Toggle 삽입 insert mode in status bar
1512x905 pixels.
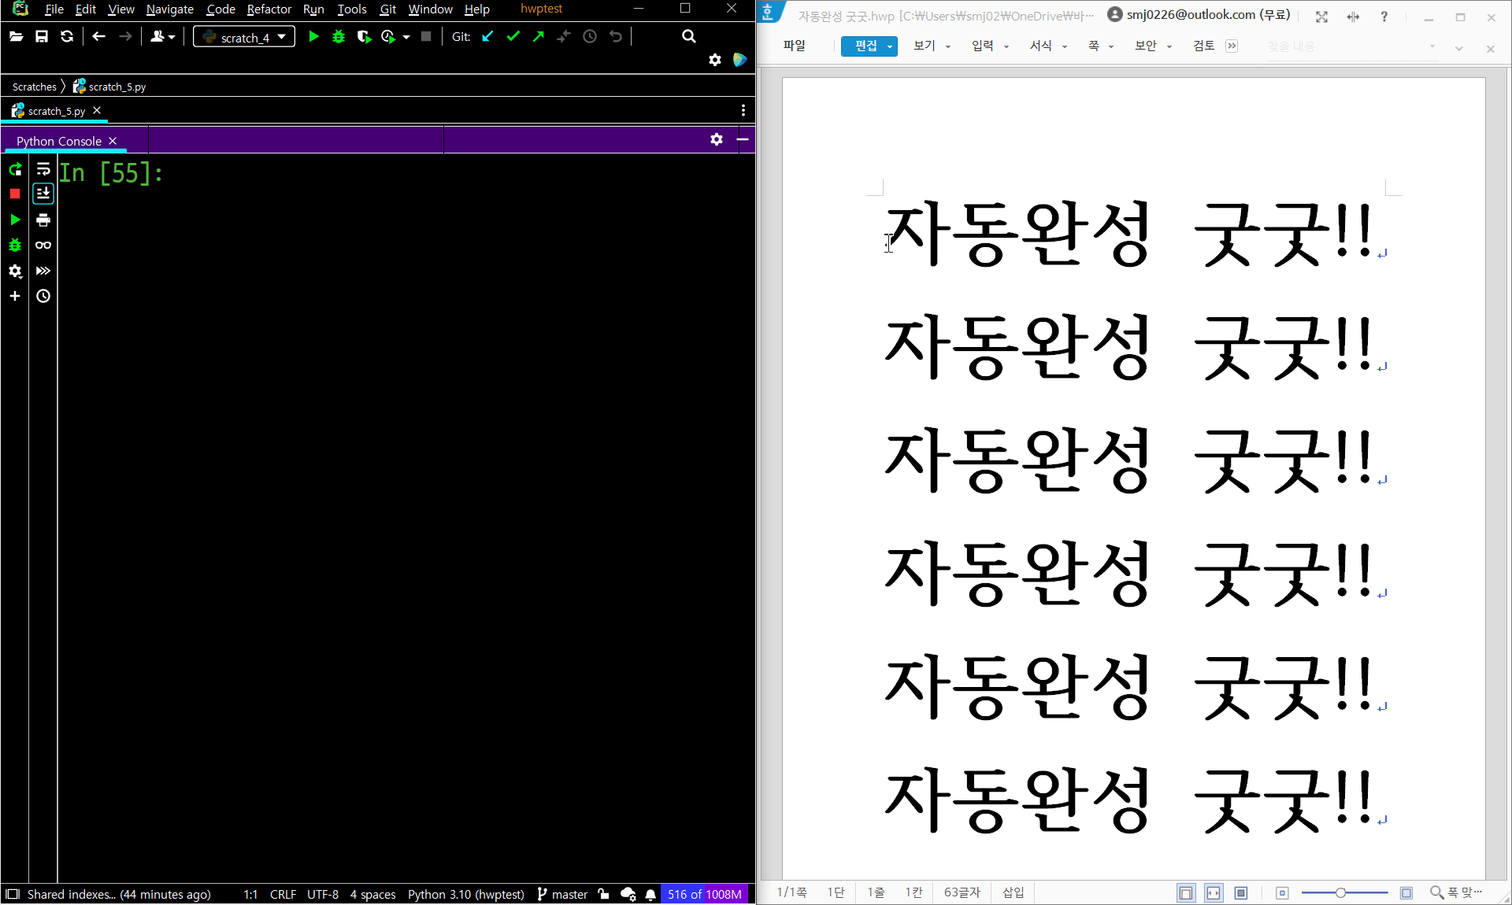(x=1013, y=892)
